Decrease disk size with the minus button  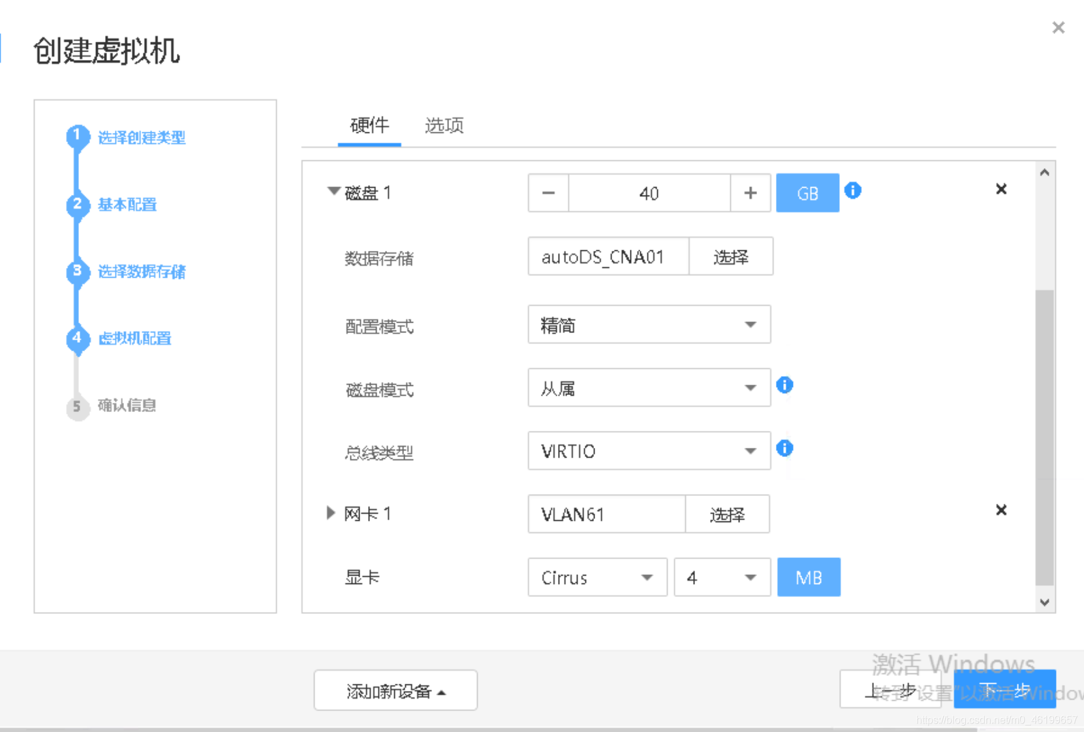coord(548,193)
